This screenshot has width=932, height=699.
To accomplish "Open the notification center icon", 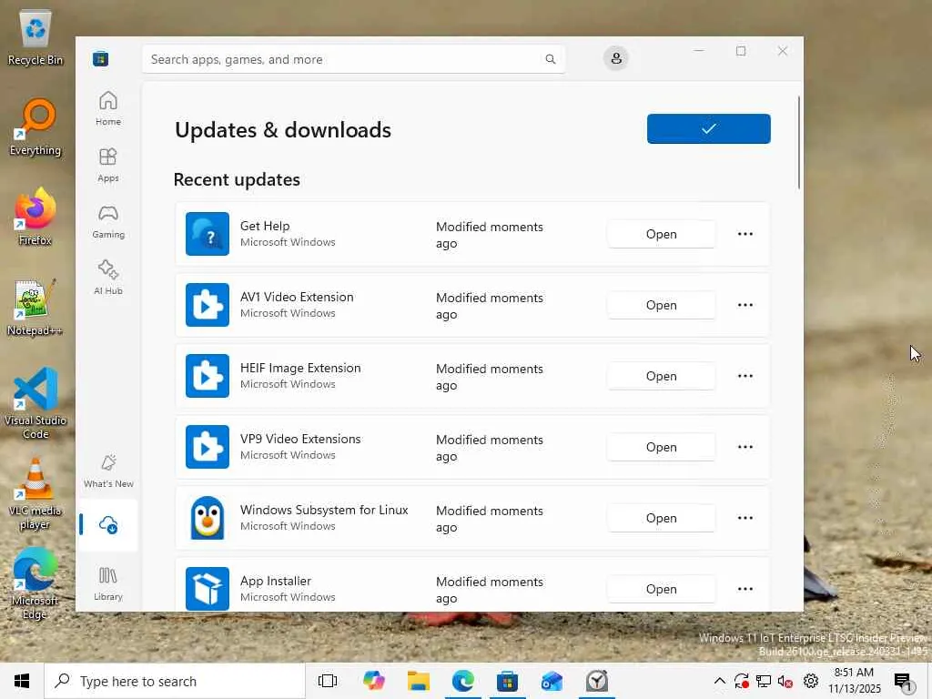I will point(904,682).
